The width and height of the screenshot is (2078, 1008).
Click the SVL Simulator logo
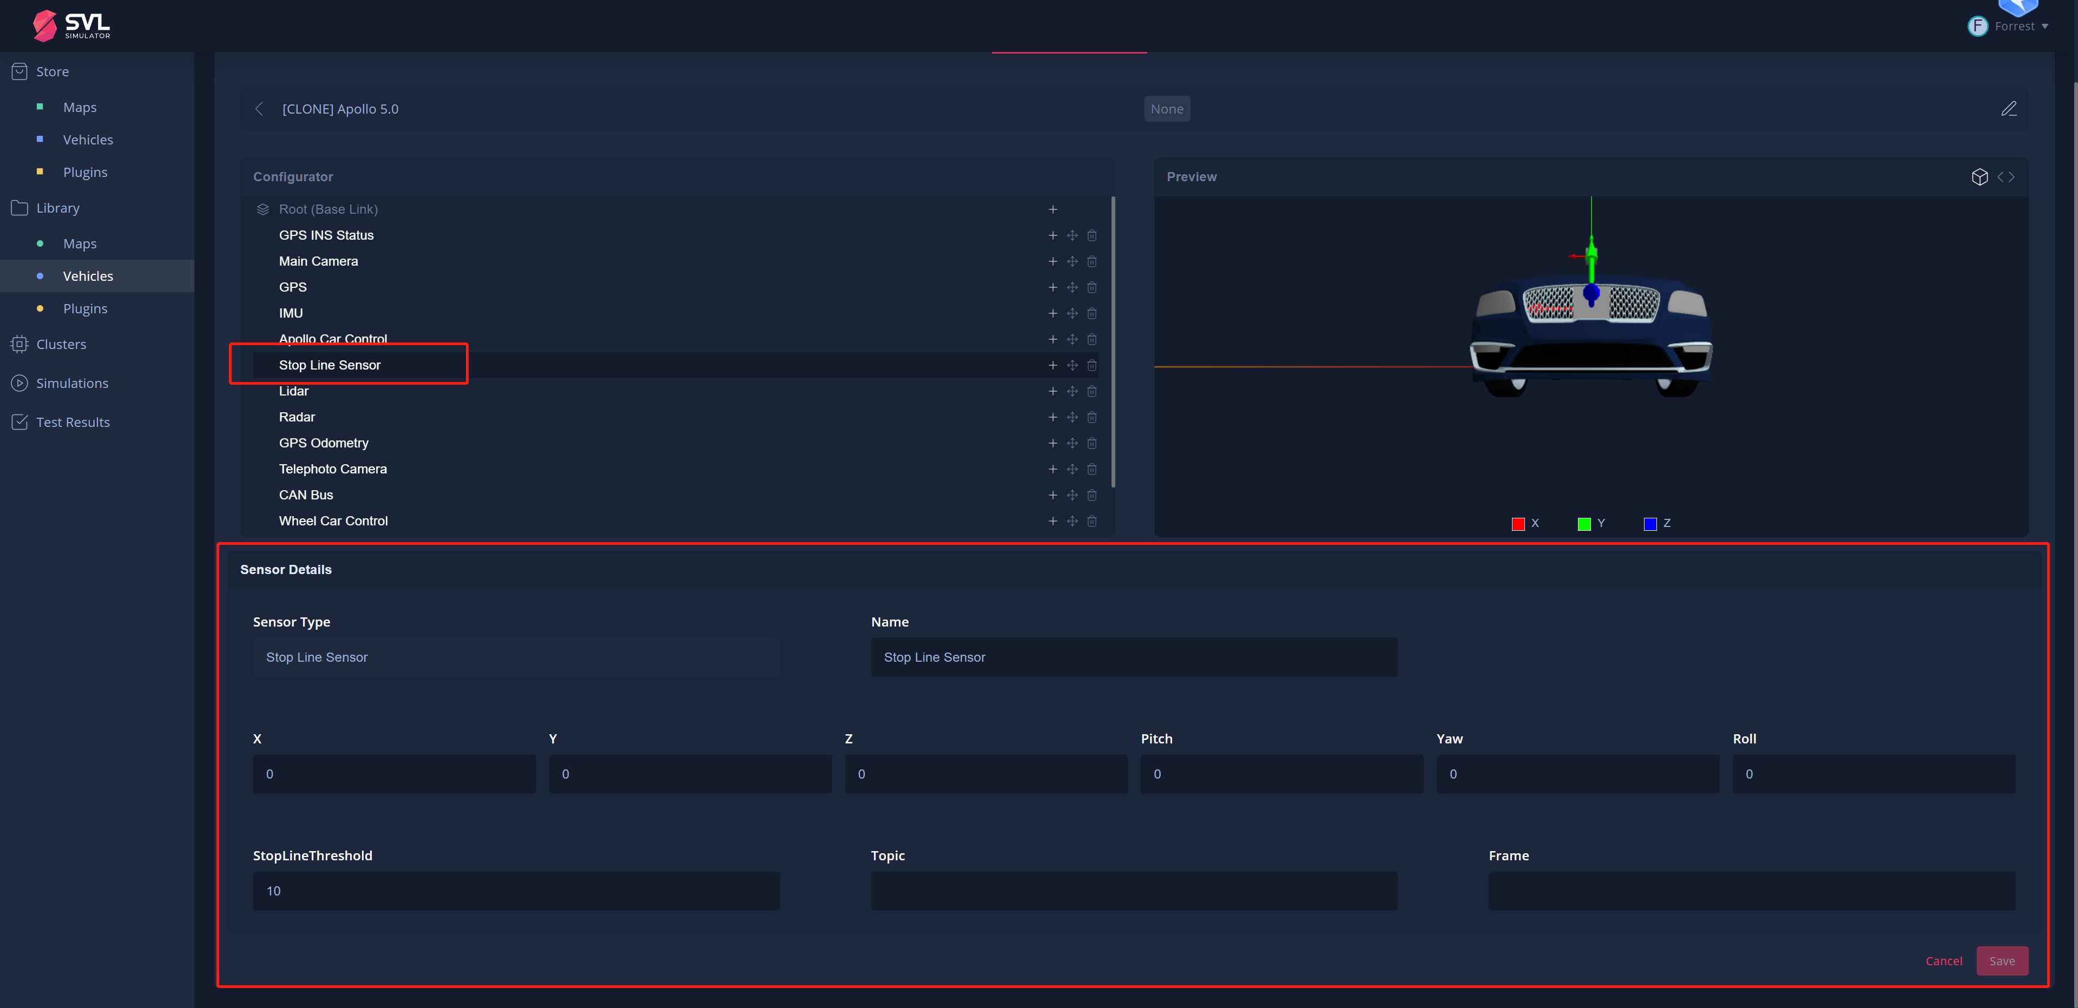click(x=70, y=25)
